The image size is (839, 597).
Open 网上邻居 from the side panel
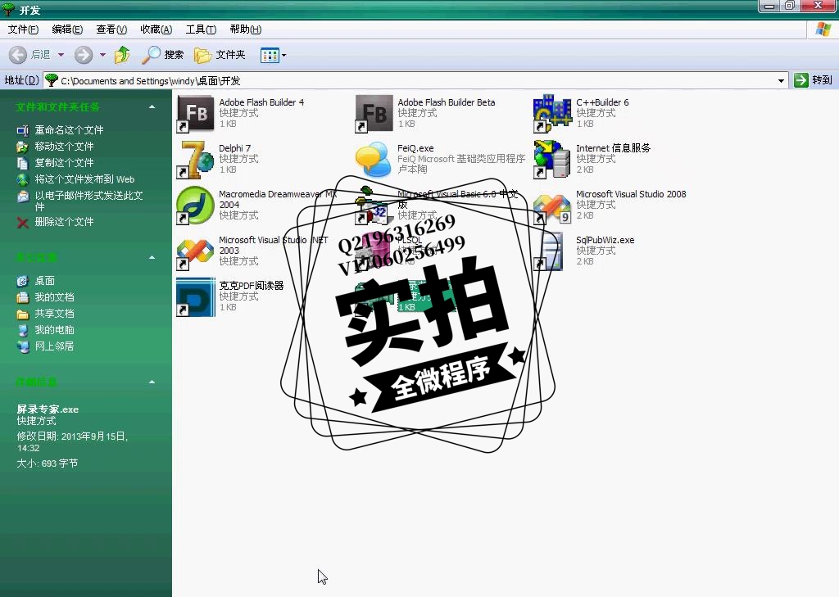coord(55,346)
